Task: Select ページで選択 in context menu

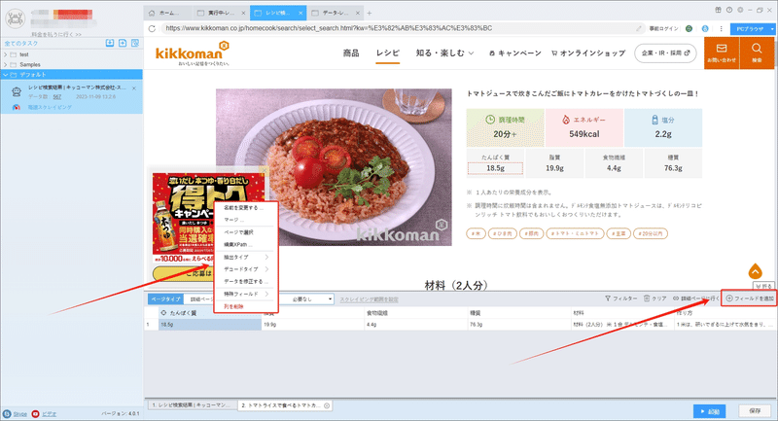Action: pyautogui.click(x=238, y=232)
